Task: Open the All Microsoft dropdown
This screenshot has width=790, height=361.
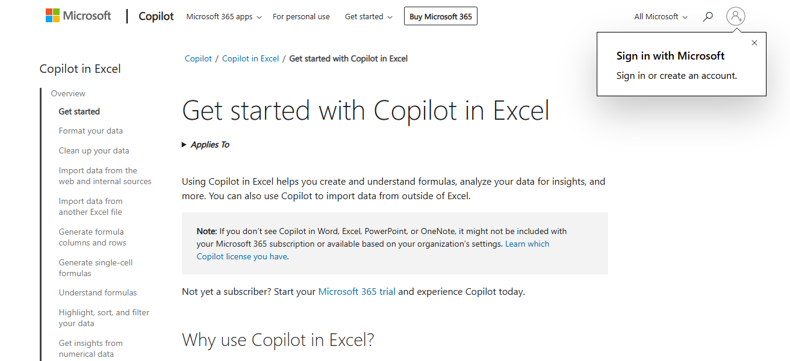Action: 660,16
